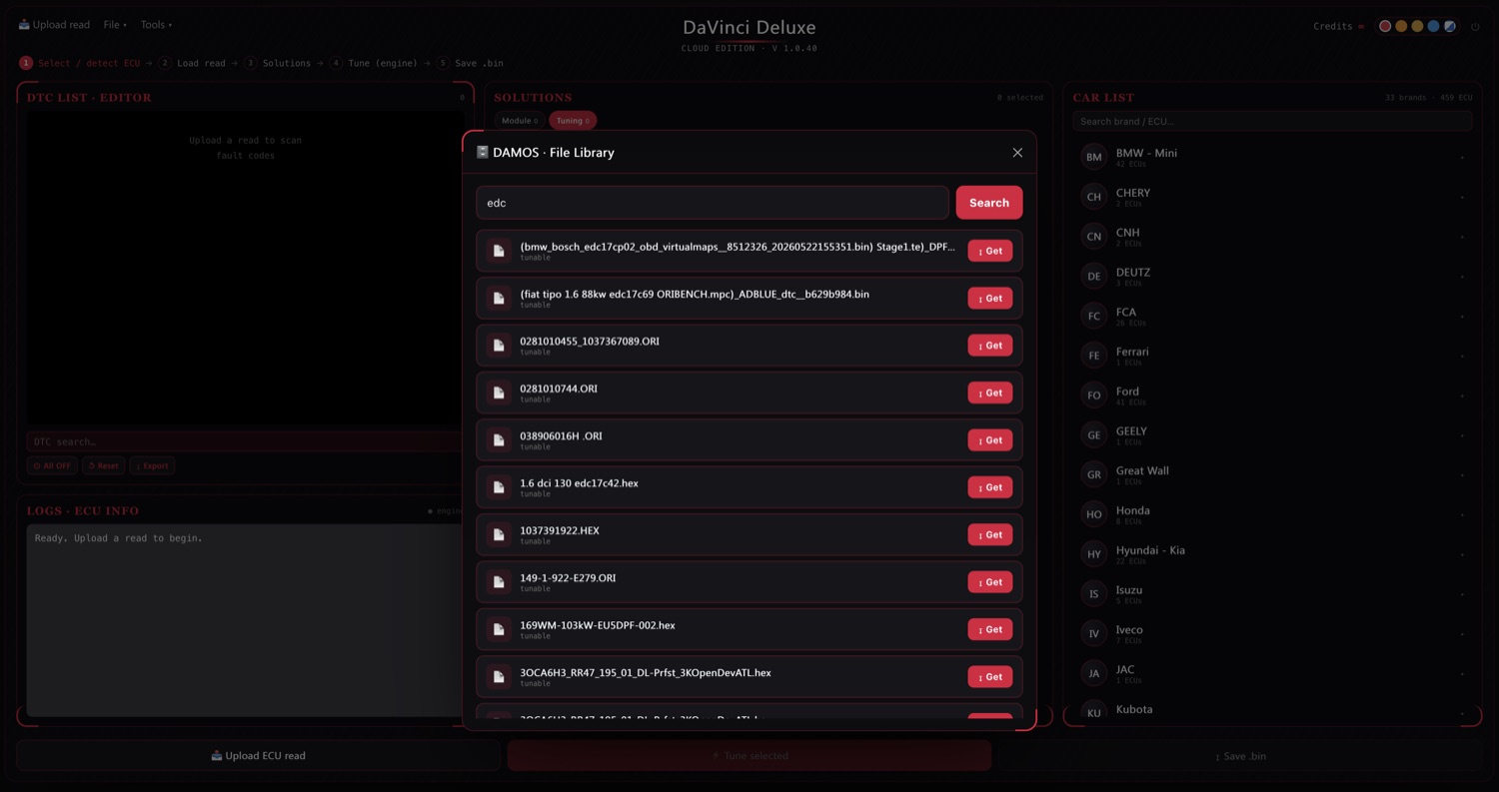Viewport: 1499px width, 792px height.
Task: Get the 1037391922.HEX file
Action: tap(989, 534)
